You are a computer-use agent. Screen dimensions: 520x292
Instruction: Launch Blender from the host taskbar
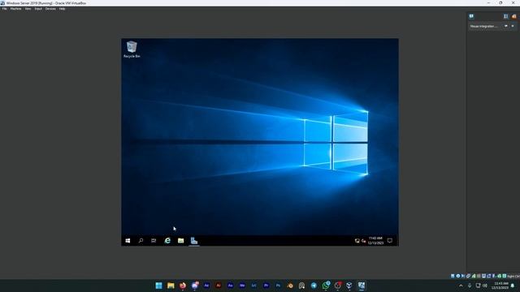290,286
